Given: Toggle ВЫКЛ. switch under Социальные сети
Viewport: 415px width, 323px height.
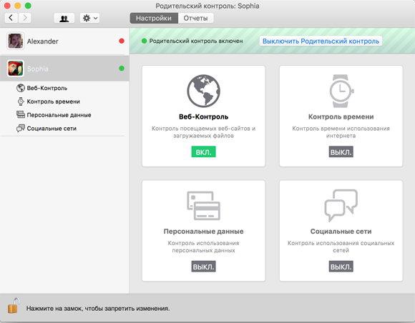Looking at the screenshot, I should [341, 267].
